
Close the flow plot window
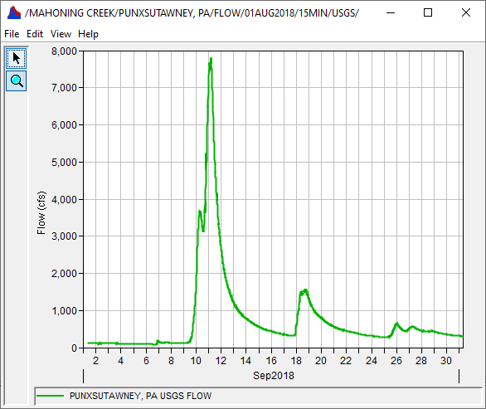(x=466, y=12)
